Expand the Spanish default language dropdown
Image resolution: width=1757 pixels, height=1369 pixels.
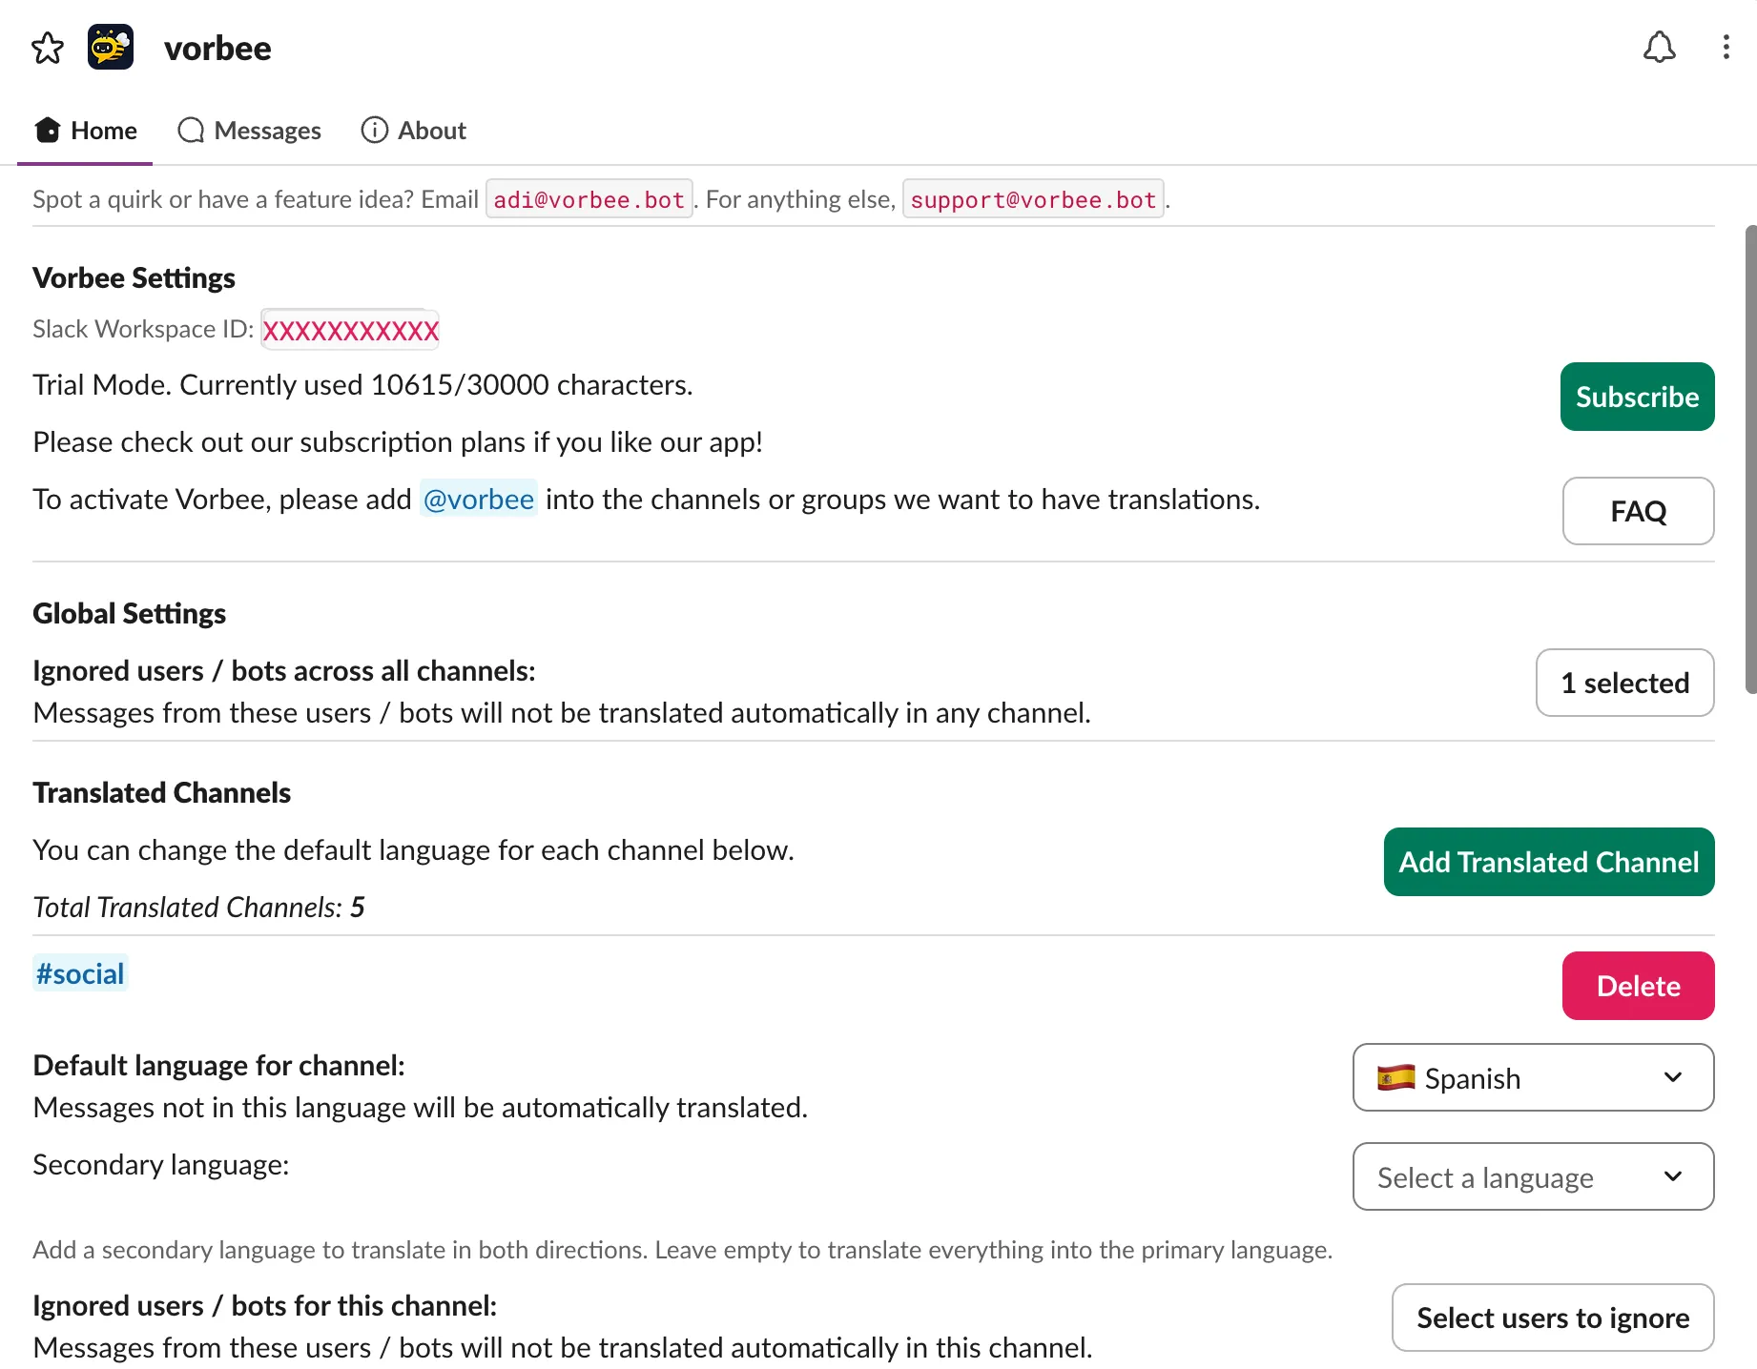1533,1077
